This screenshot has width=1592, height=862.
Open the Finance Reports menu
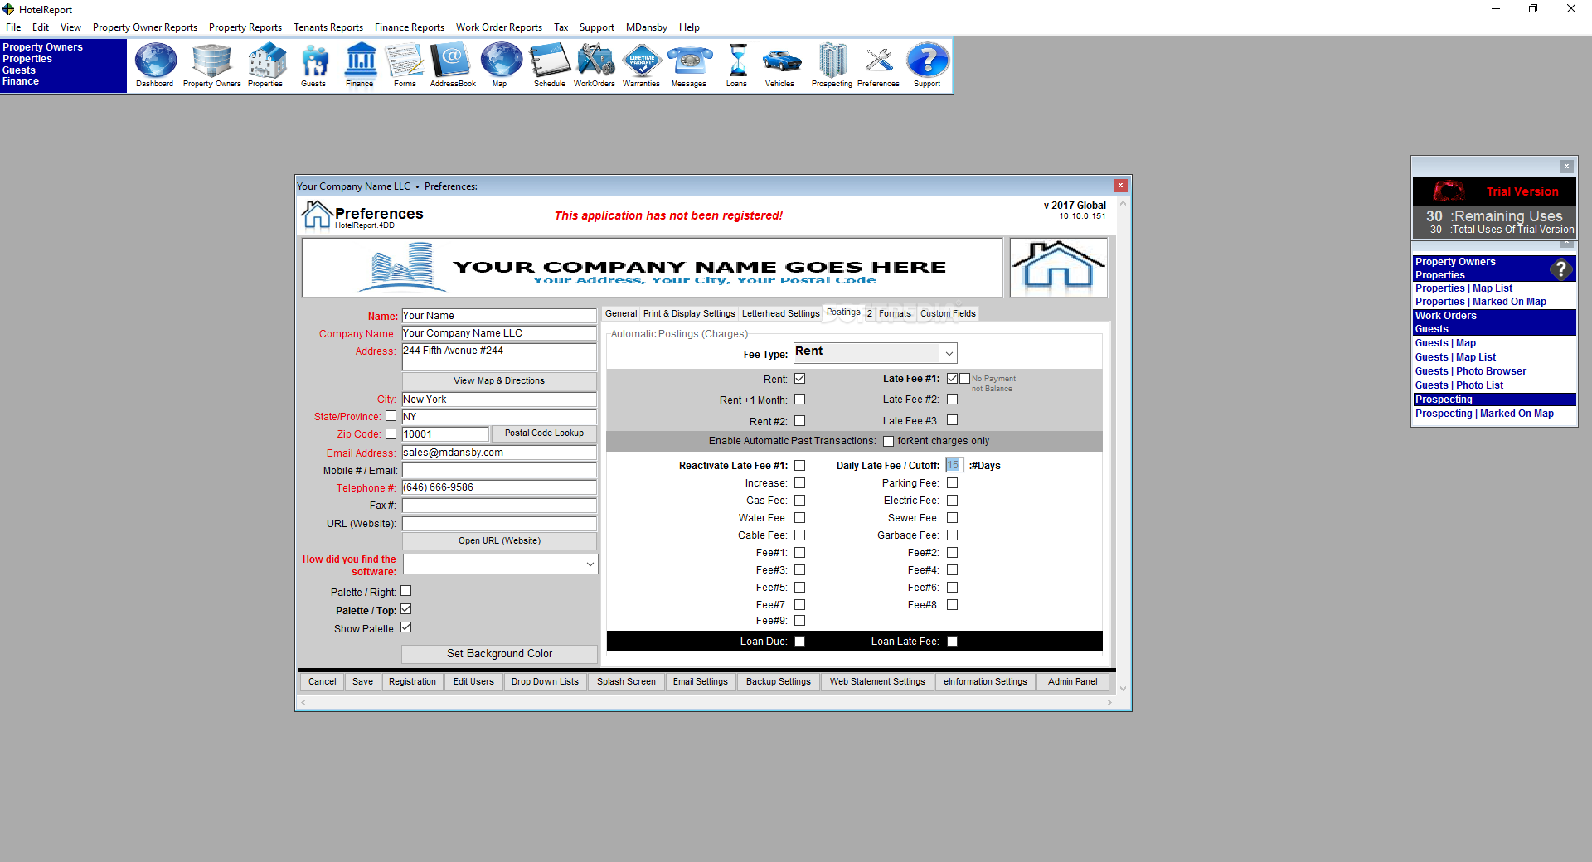click(x=410, y=27)
